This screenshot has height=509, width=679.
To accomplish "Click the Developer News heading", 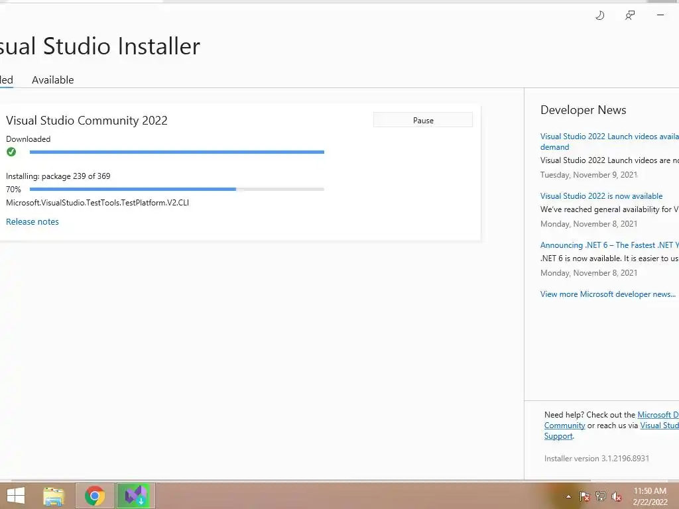I will click(584, 110).
